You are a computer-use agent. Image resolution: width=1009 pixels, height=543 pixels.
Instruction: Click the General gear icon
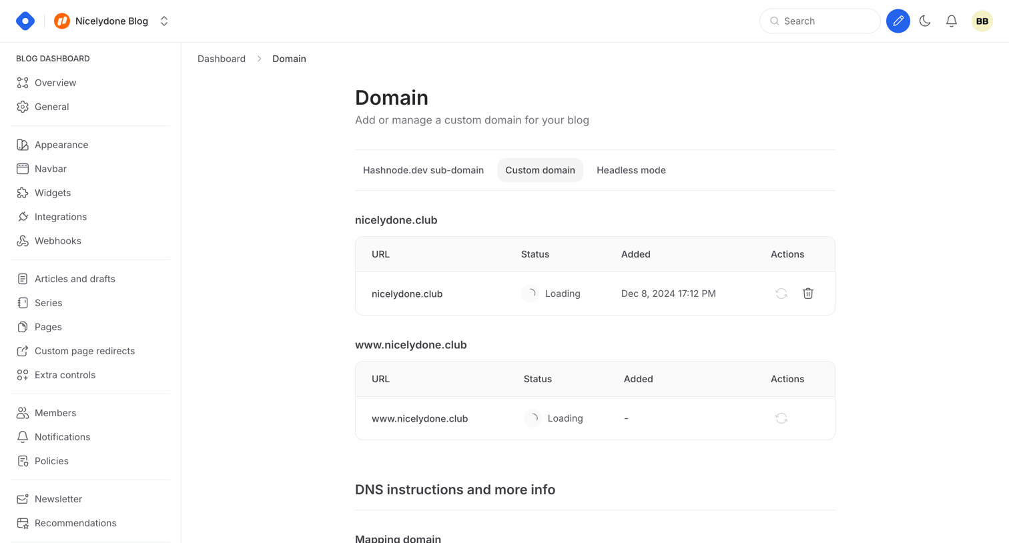(x=23, y=107)
